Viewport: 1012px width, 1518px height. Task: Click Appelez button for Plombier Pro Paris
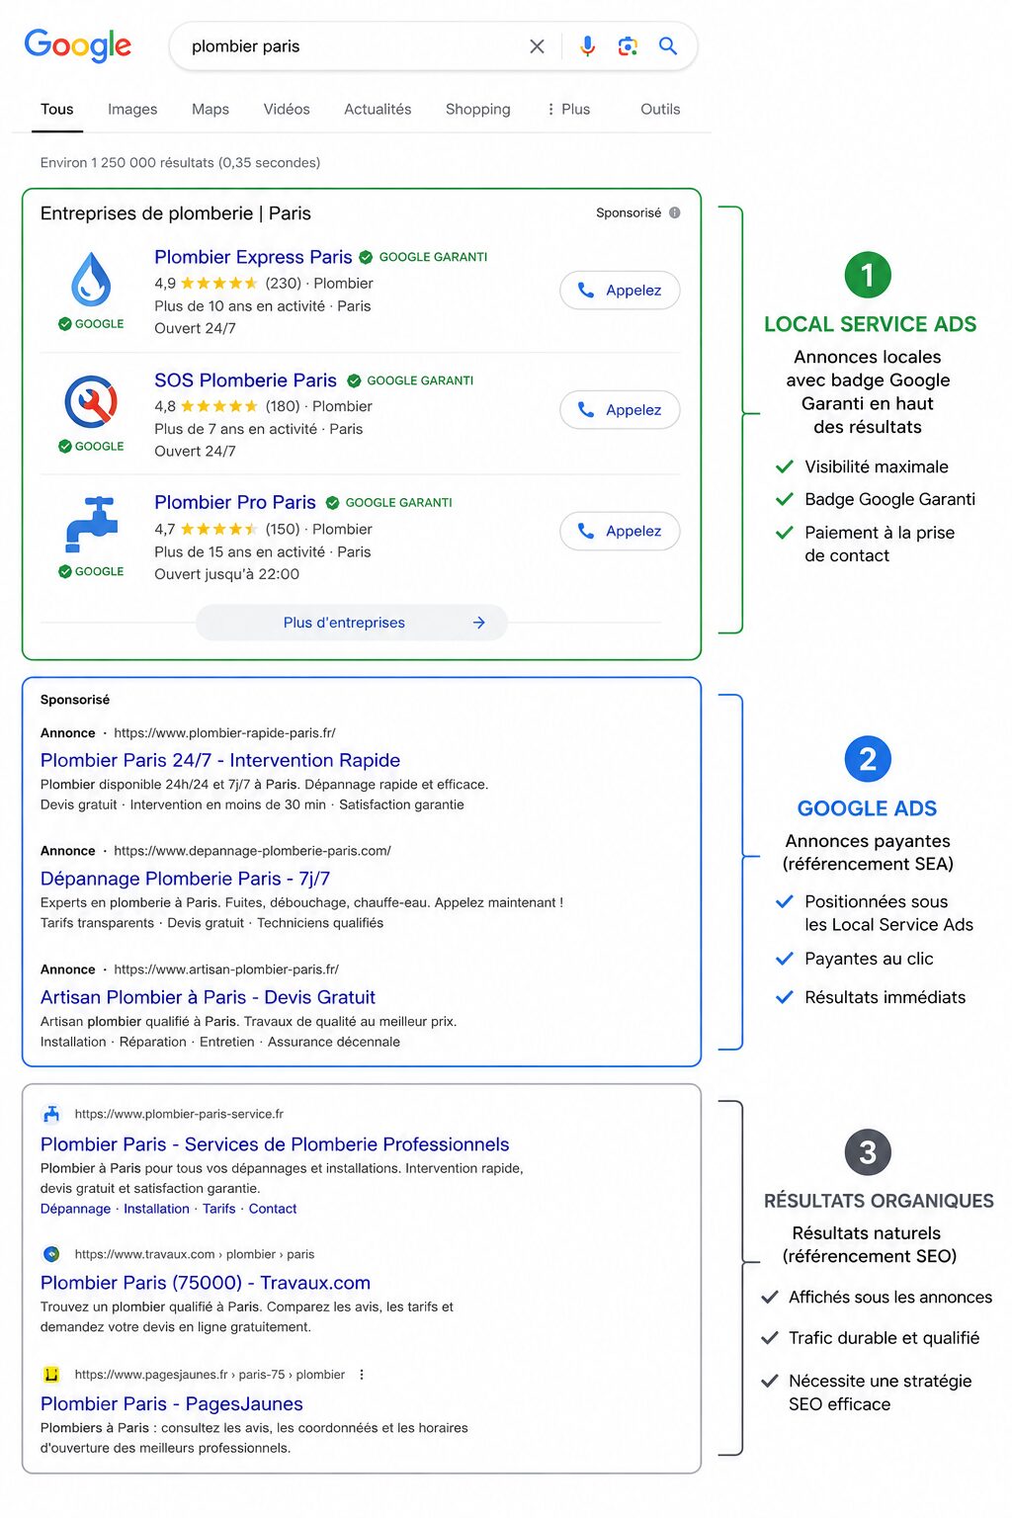click(620, 531)
